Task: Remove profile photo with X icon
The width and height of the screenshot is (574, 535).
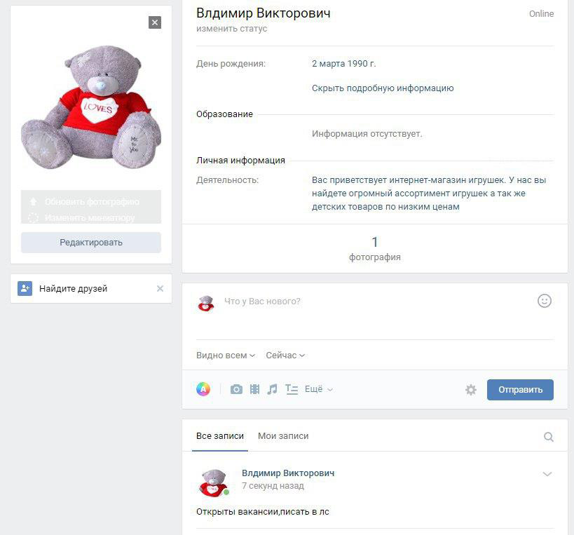Action: pyautogui.click(x=155, y=22)
